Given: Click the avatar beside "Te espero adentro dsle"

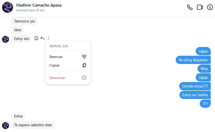Looking at the screenshot, I should (x=6, y=125).
